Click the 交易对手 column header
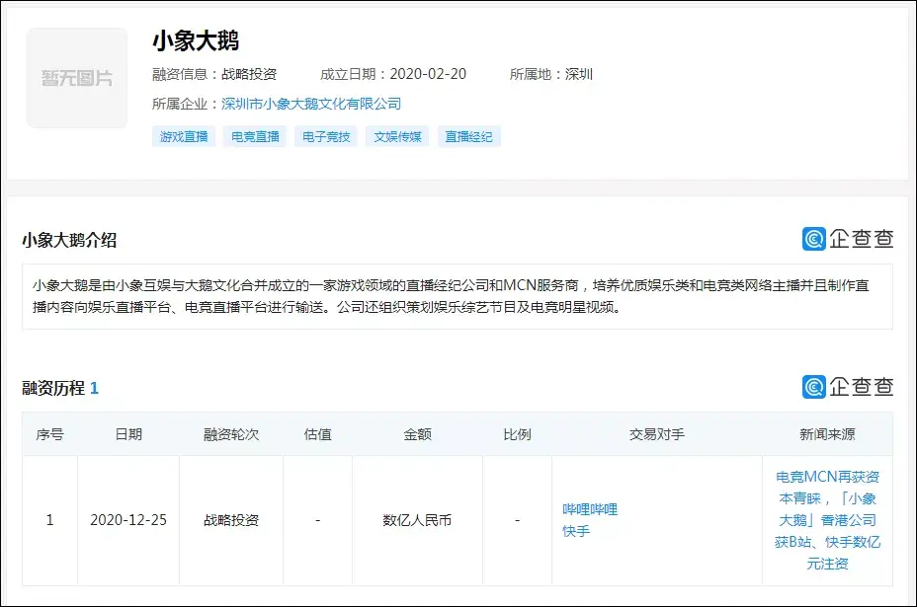This screenshot has width=917, height=607. coord(656,434)
